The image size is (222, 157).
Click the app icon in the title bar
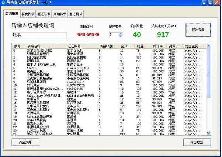[3, 2]
